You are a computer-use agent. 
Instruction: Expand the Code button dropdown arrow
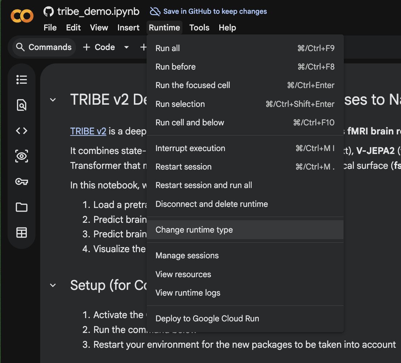(126, 47)
